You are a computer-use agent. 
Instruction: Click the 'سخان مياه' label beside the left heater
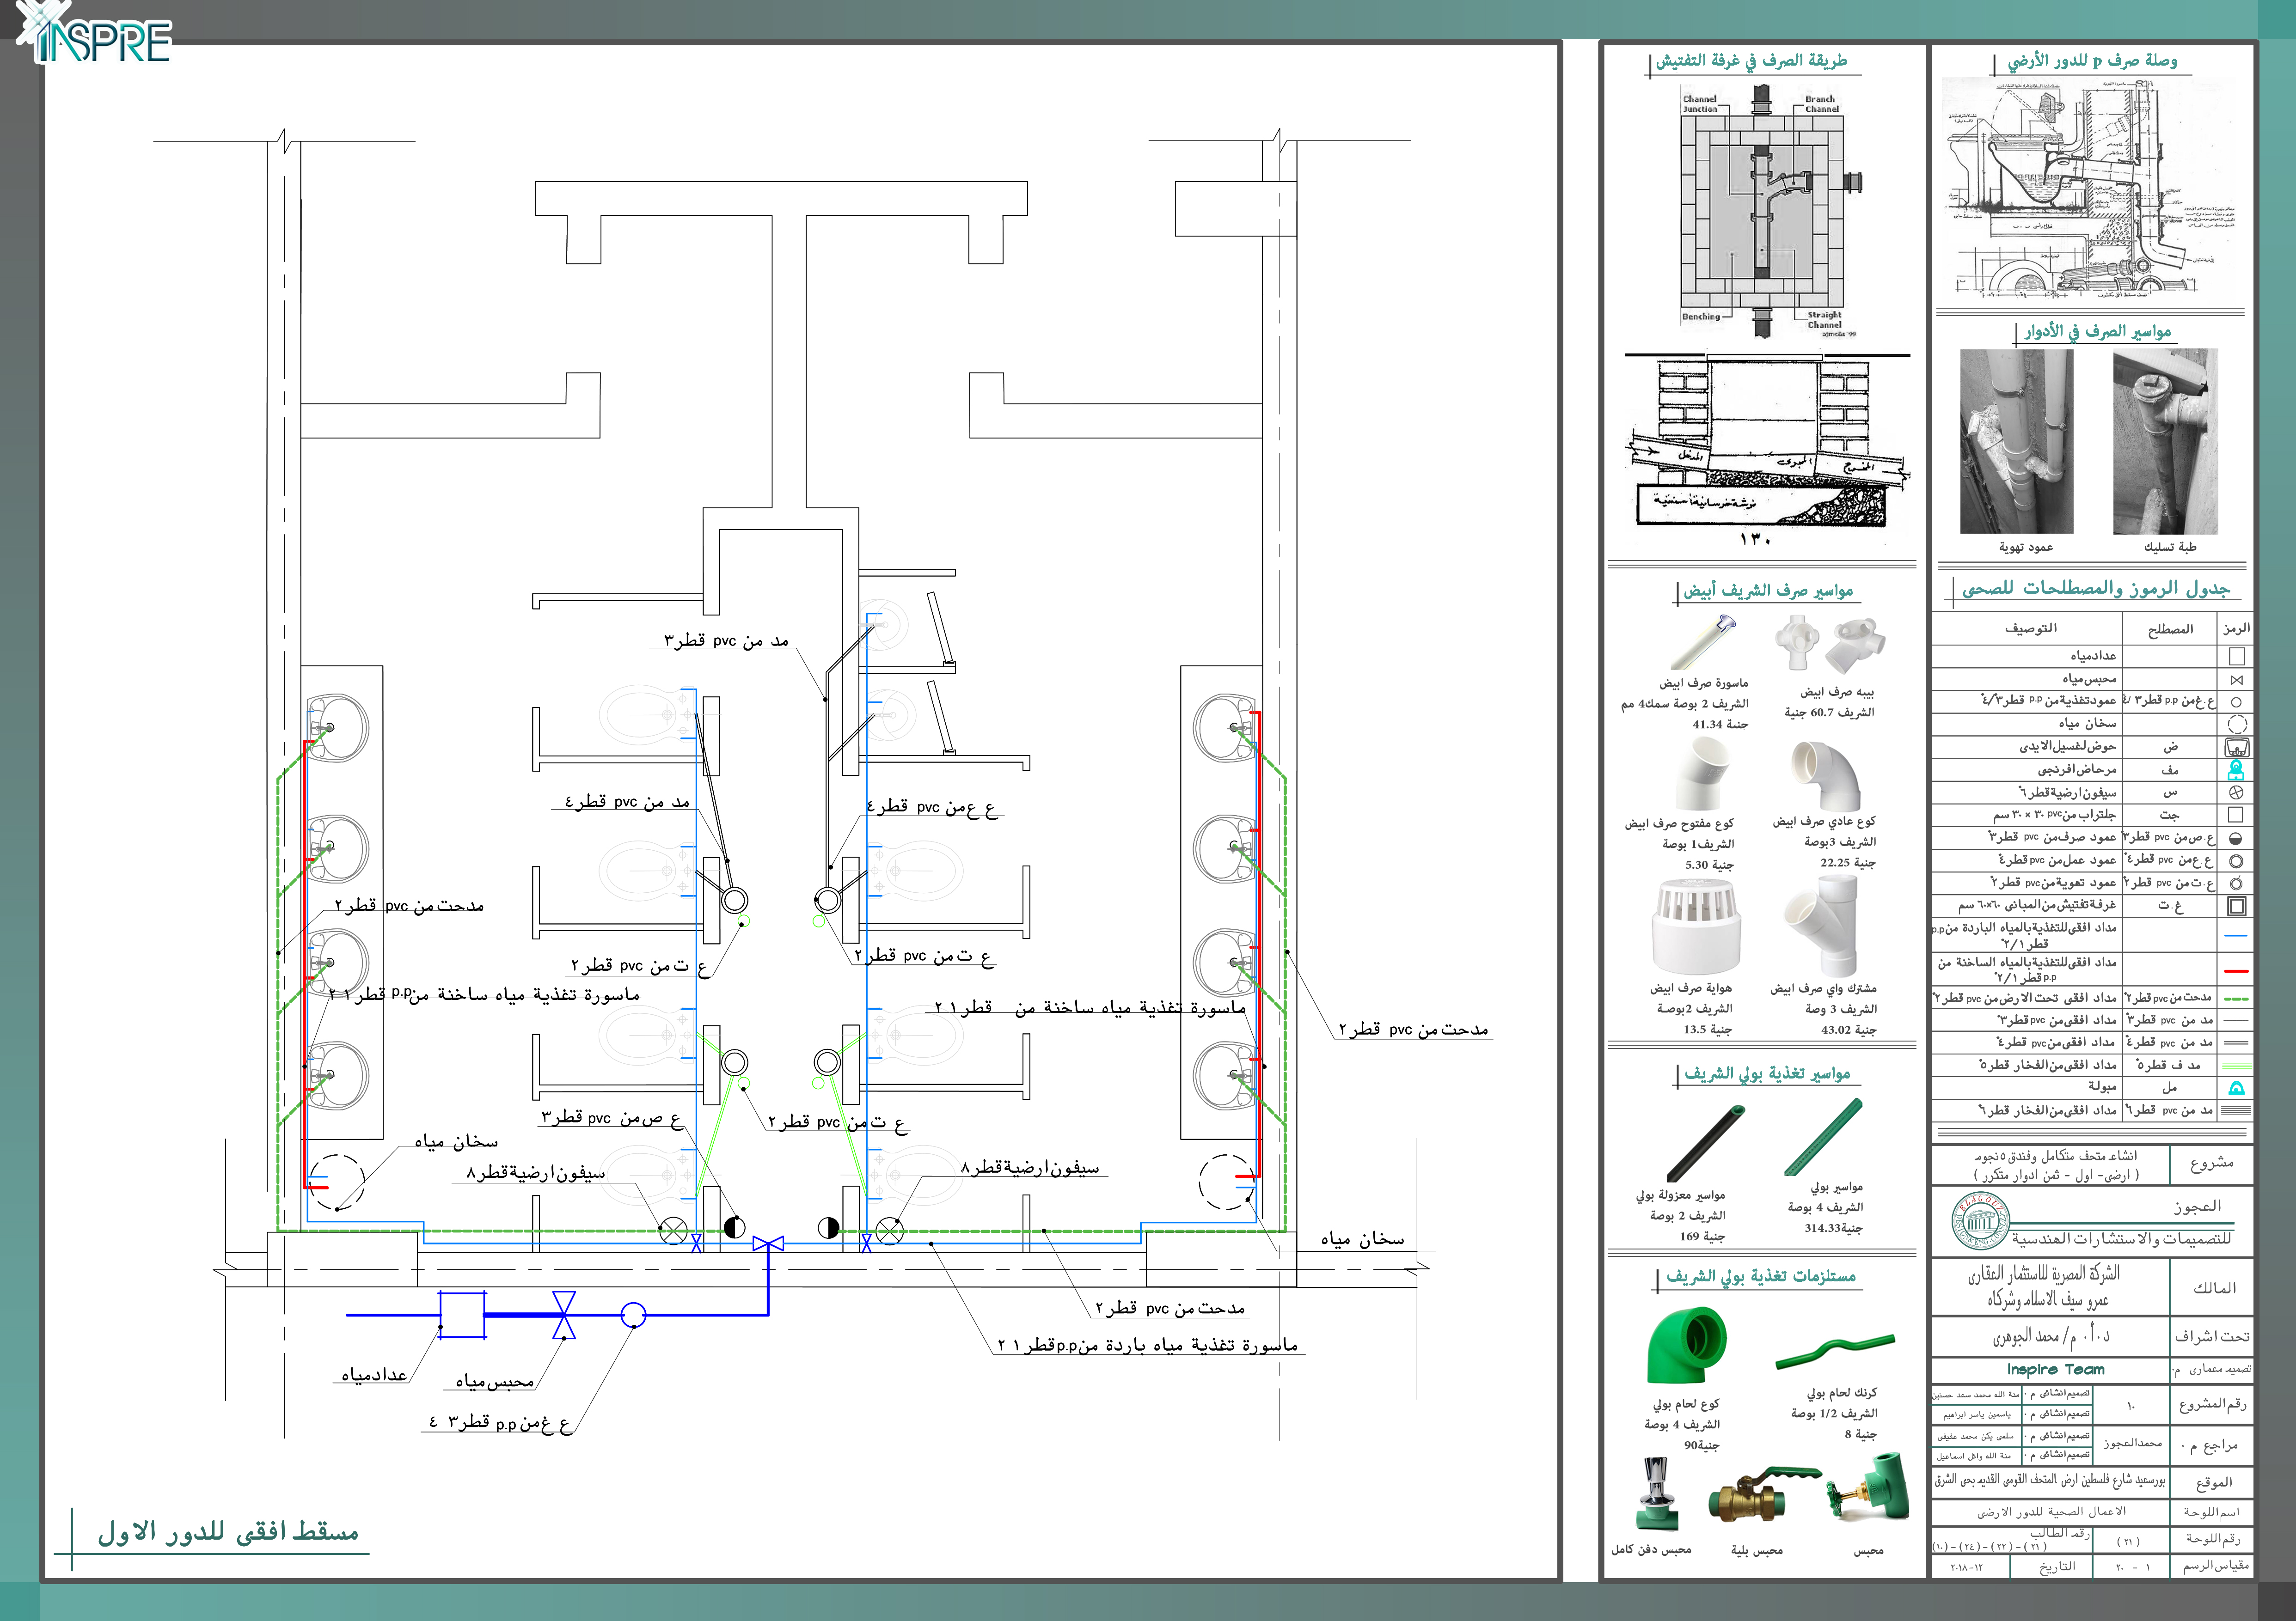[456, 1141]
